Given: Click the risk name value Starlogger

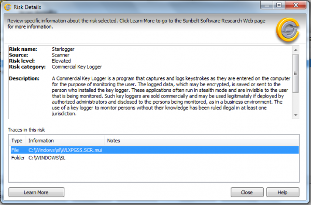Looking at the screenshot, I should click(x=63, y=49).
